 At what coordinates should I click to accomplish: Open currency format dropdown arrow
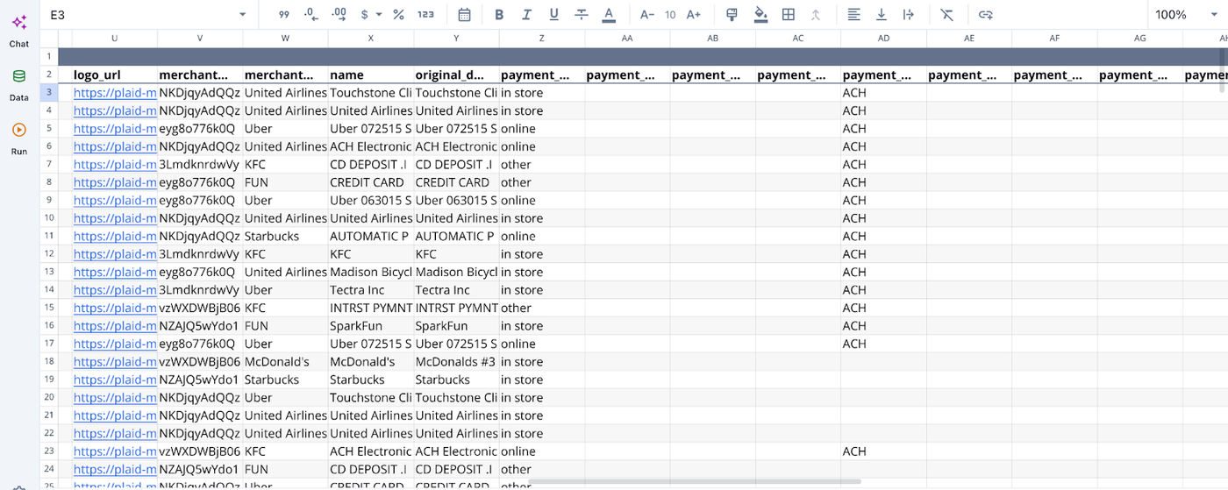[379, 14]
